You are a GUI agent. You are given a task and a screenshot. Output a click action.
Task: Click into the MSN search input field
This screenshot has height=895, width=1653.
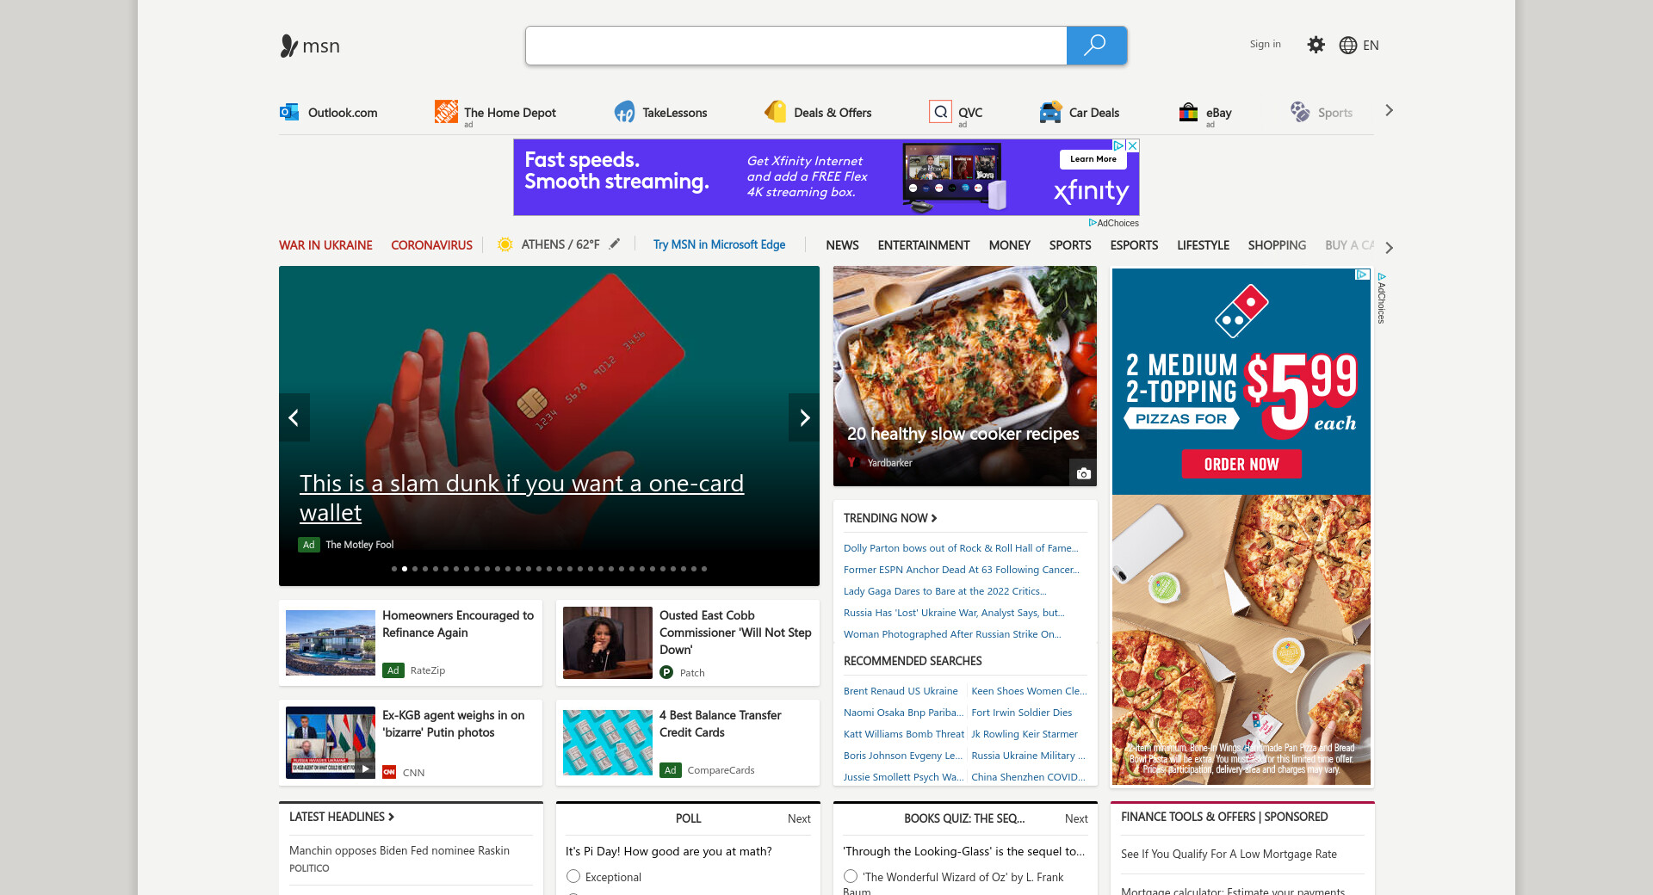(796, 46)
